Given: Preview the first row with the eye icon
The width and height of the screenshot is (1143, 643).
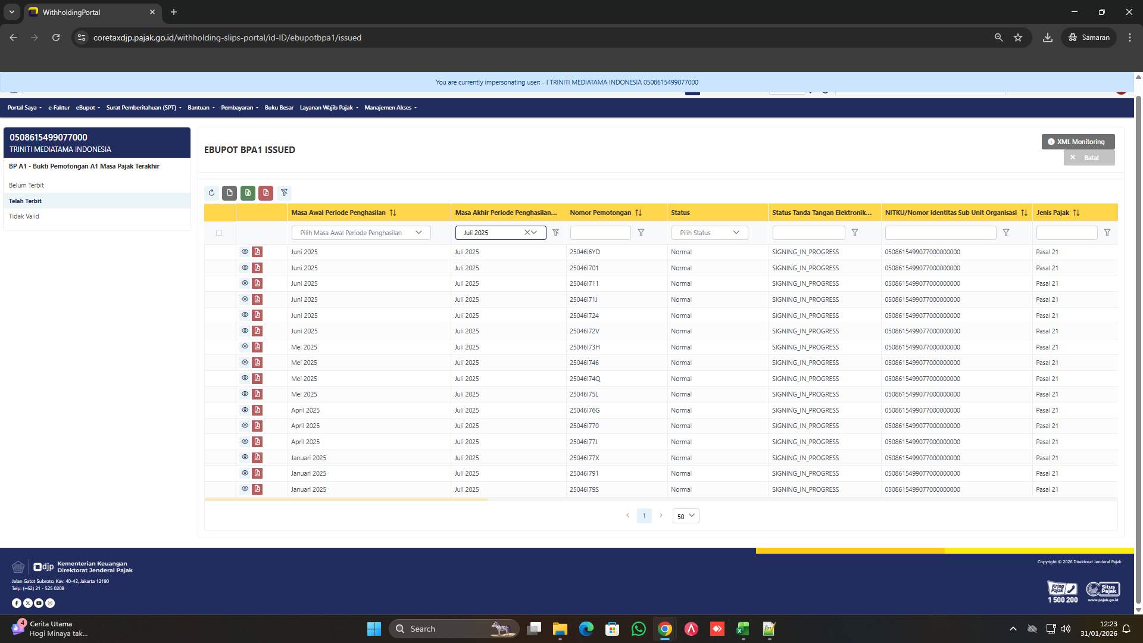Looking at the screenshot, I should point(245,251).
